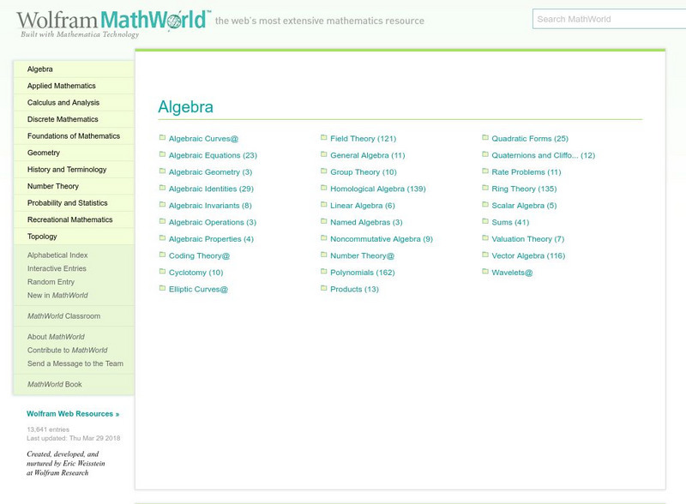Visit the Interactive Entries link
Viewport: 686px width, 504px height.
pyautogui.click(x=57, y=268)
